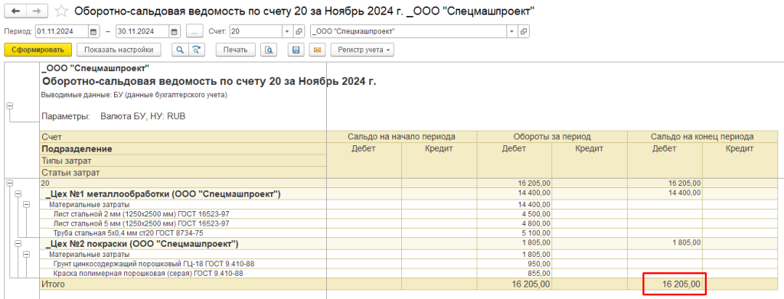Send report by email envelope icon
The image size is (784, 299).
click(318, 50)
